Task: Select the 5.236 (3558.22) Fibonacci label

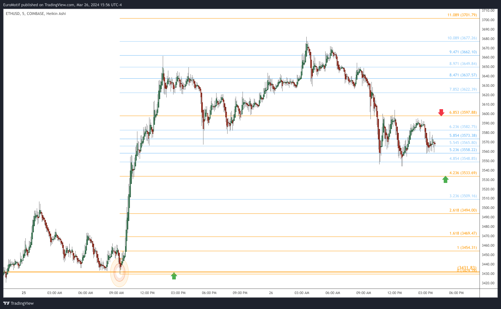Action: point(463,150)
